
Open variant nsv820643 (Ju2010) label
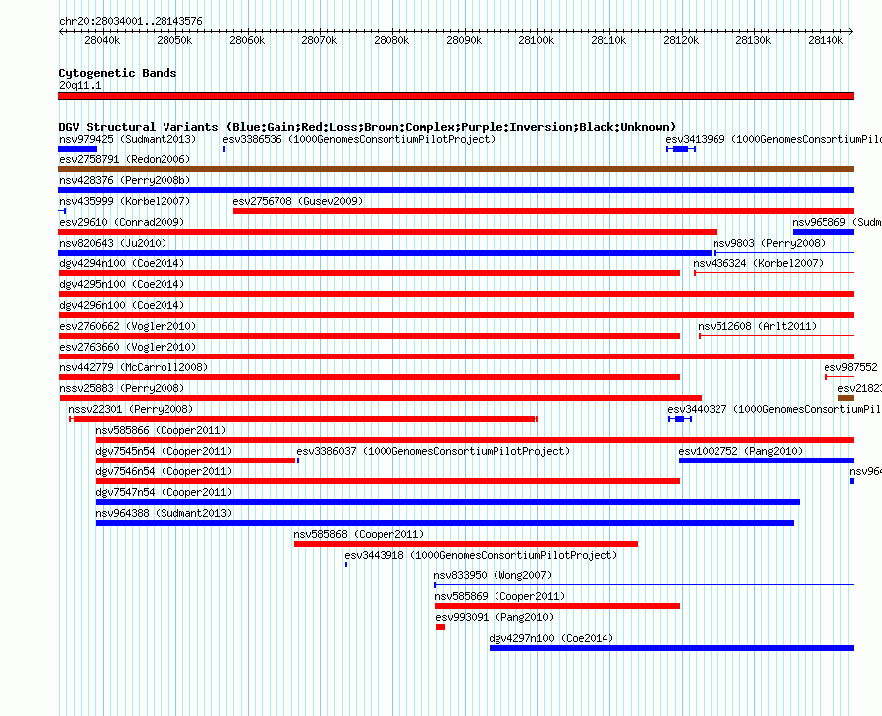pos(113,243)
